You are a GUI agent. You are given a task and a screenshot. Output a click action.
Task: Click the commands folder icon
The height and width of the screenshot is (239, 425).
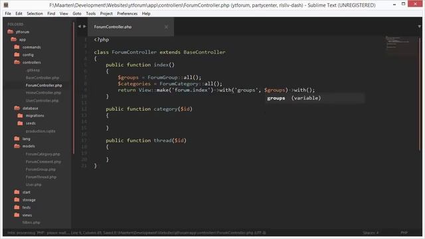pos(17,47)
